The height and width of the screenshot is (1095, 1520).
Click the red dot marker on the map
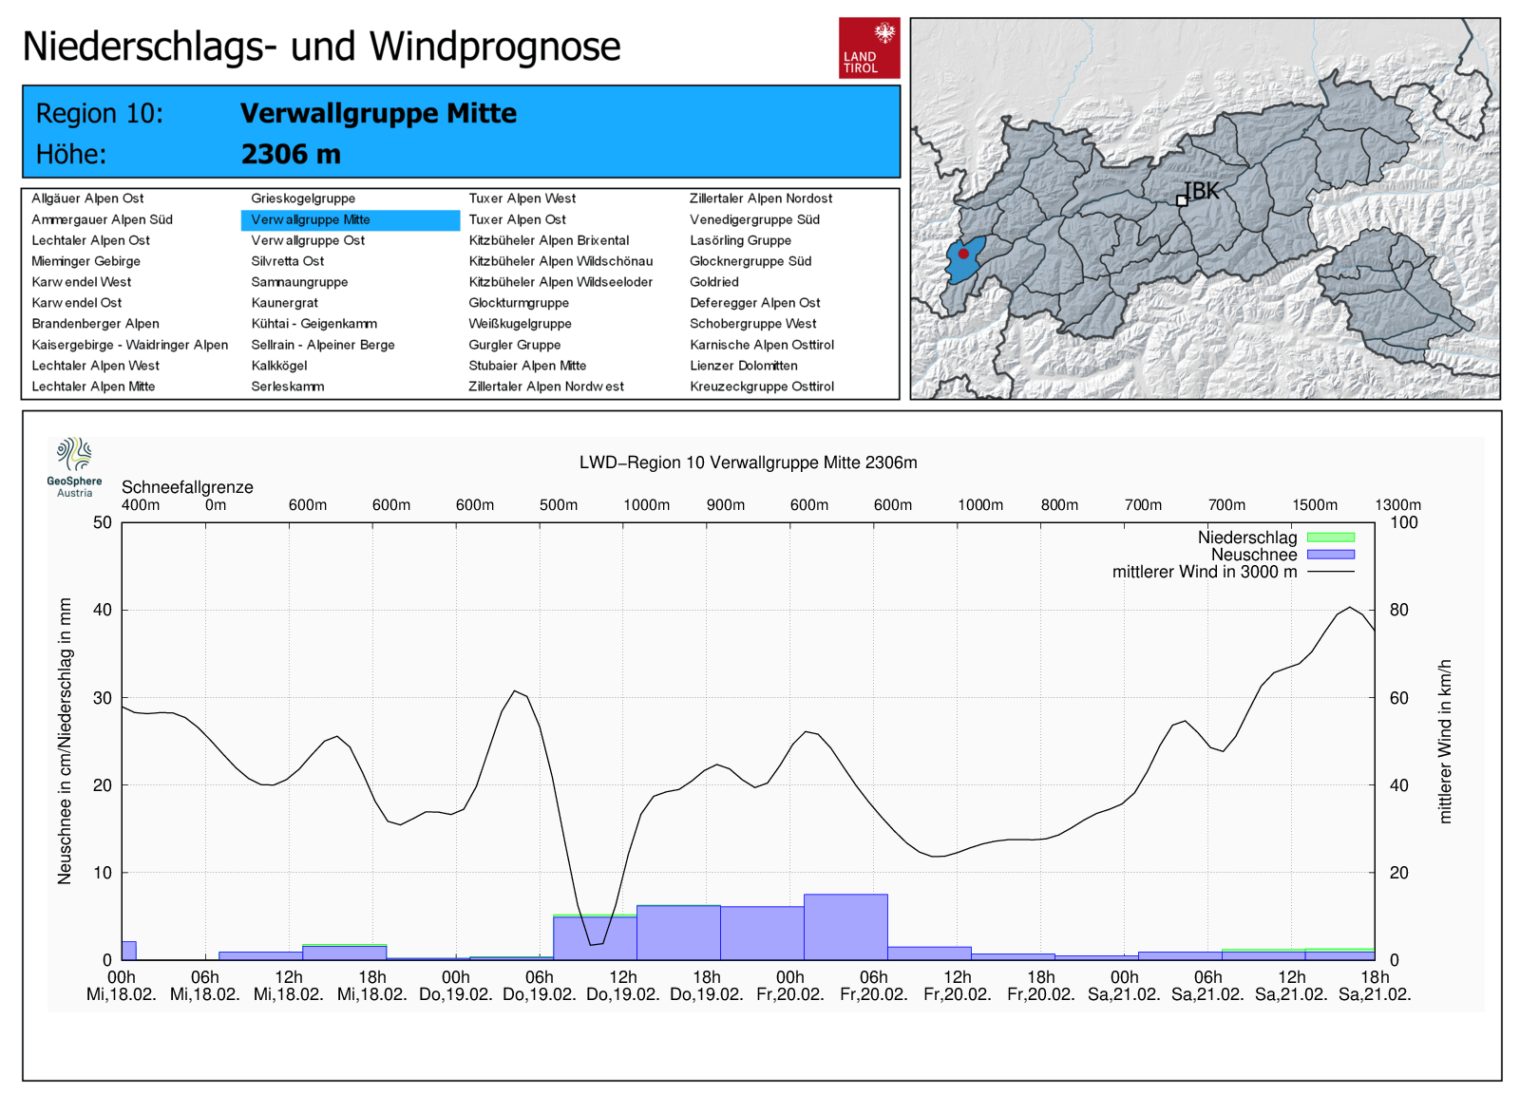(x=963, y=254)
